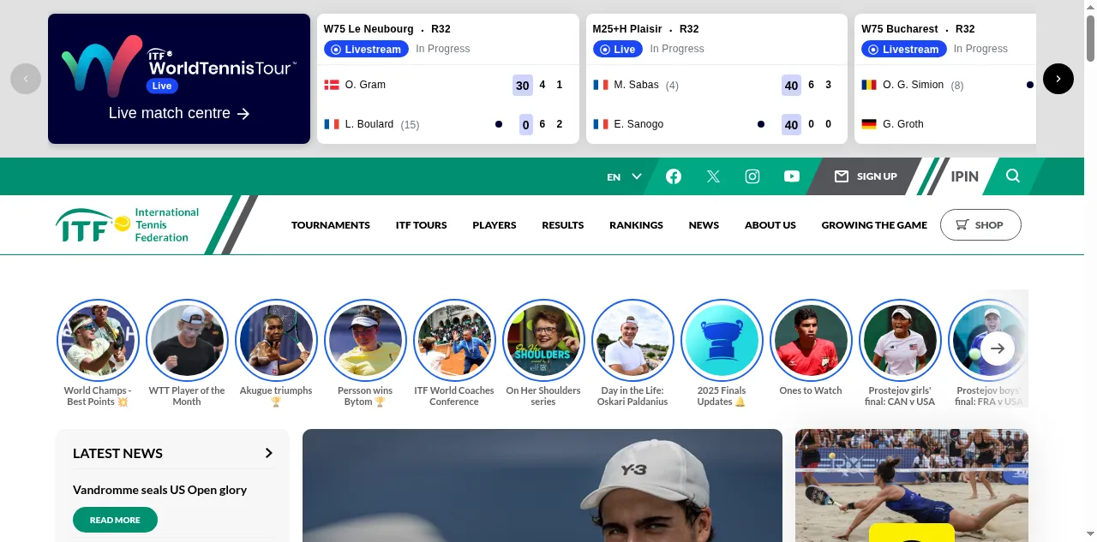Screen dimensions: 1097x542
Task: Click the Sign Up button
Action: tap(866, 176)
